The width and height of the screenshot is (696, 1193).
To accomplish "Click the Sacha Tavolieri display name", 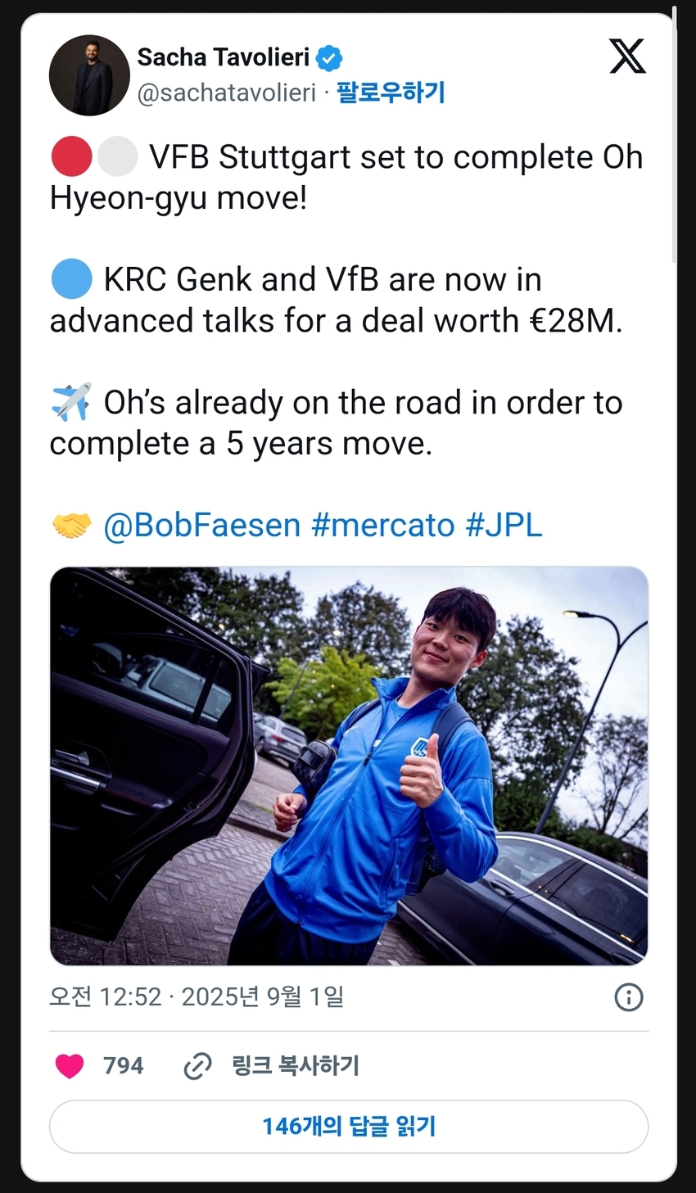I will [x=224, y=57].
